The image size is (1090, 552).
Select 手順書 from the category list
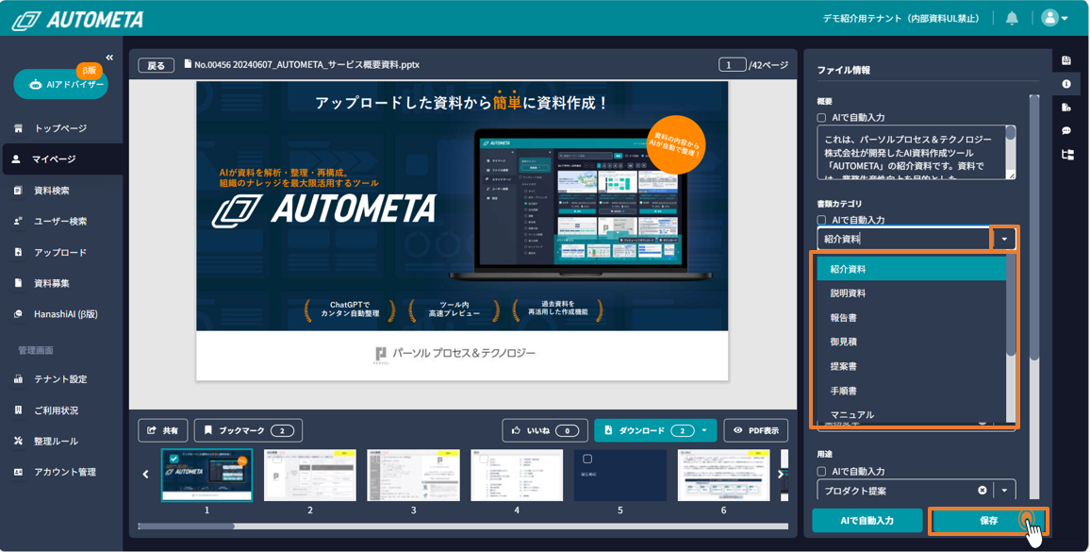tap(912, 391)
